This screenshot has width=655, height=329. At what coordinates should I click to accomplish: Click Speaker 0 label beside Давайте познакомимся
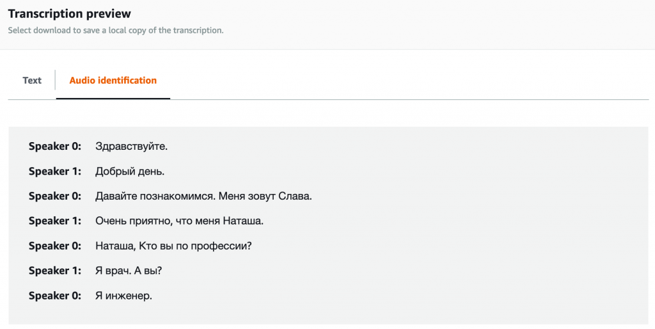tap(55, 196)
